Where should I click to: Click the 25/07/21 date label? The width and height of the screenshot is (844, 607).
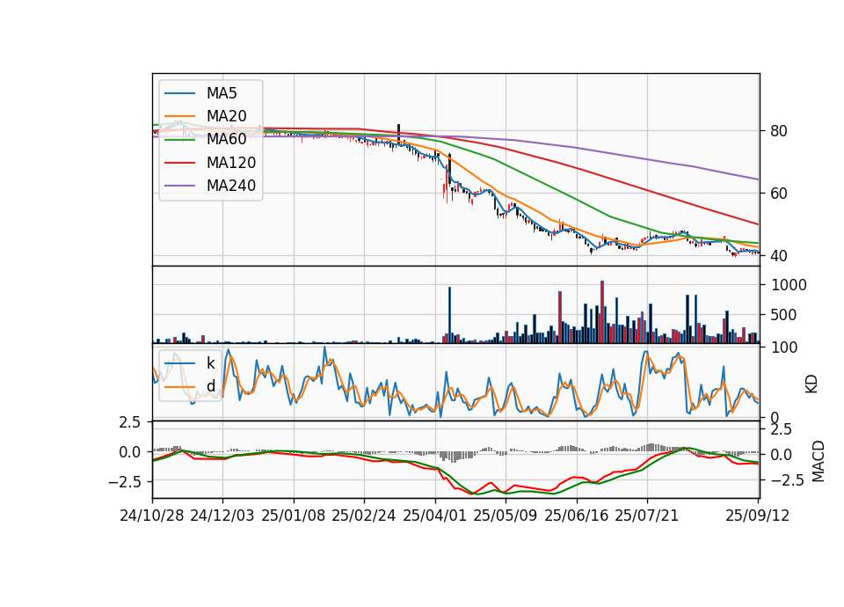[647, 516]
